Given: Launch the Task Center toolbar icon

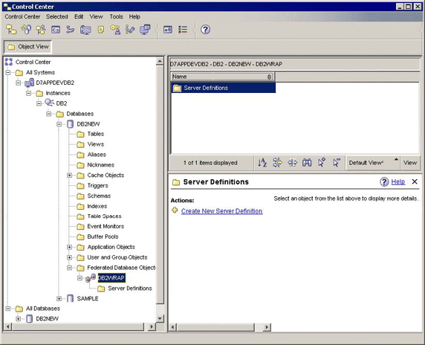Looking at the screenshot, I should point(71,29).
